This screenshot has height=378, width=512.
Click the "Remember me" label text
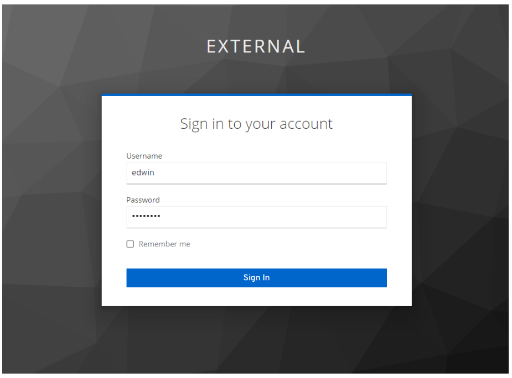(x=164, y=244)
